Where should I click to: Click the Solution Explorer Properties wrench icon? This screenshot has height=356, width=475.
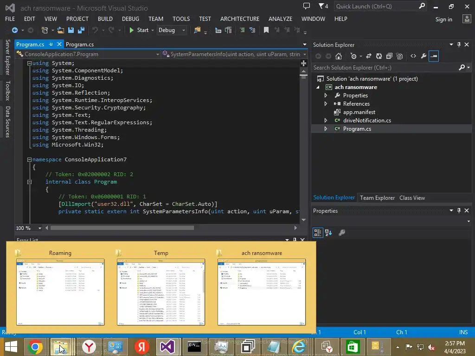[x=424, y=56]
